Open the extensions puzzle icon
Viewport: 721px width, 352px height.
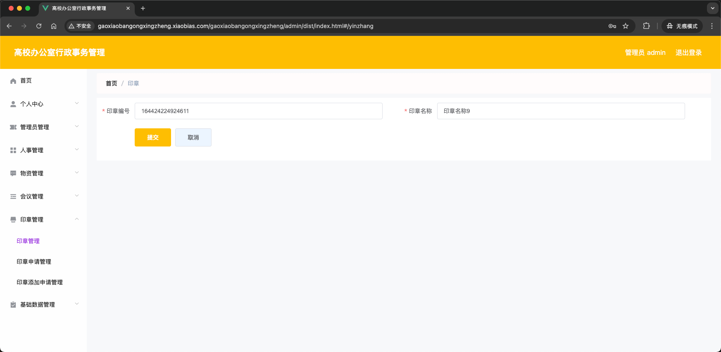646,26
